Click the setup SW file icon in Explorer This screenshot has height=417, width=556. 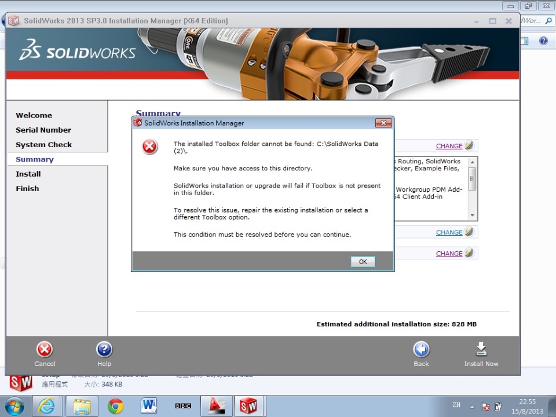pyautogui.click(x=21, y=383)
